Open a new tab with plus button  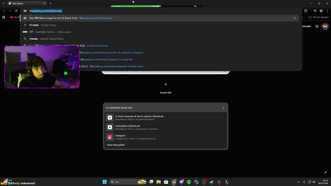click(50, 3)
